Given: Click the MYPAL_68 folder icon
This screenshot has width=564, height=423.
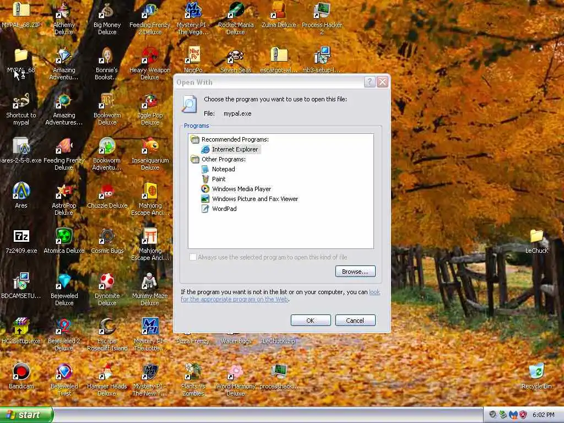Looking at the screenshot, I should 21,61.
